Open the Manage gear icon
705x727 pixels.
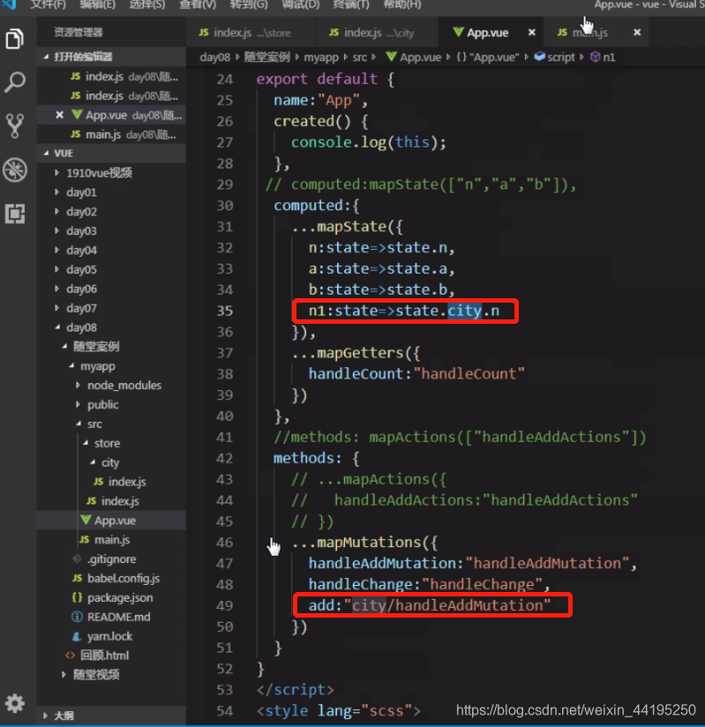15,703
